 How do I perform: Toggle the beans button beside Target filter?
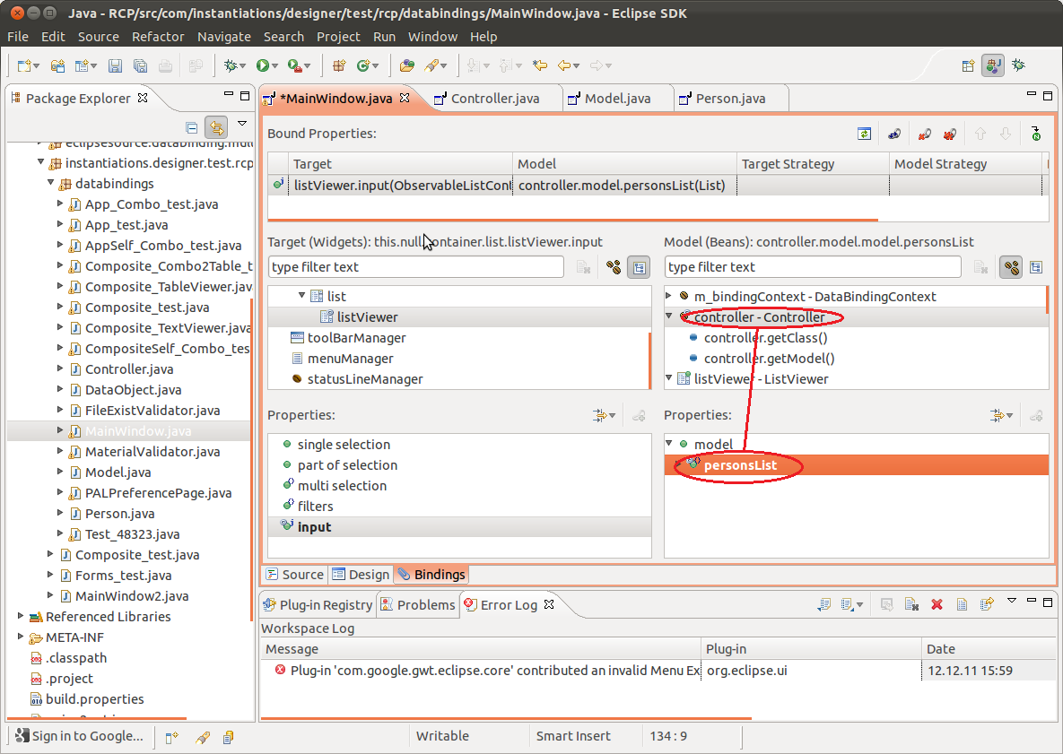point(614,267)
